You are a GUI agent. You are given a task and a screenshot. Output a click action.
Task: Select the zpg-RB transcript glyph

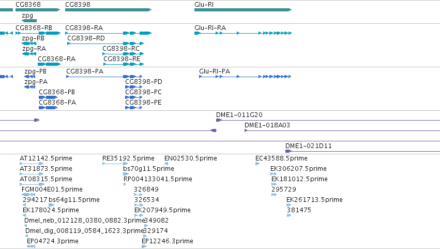pyautogui.click(x=29, y=43)
